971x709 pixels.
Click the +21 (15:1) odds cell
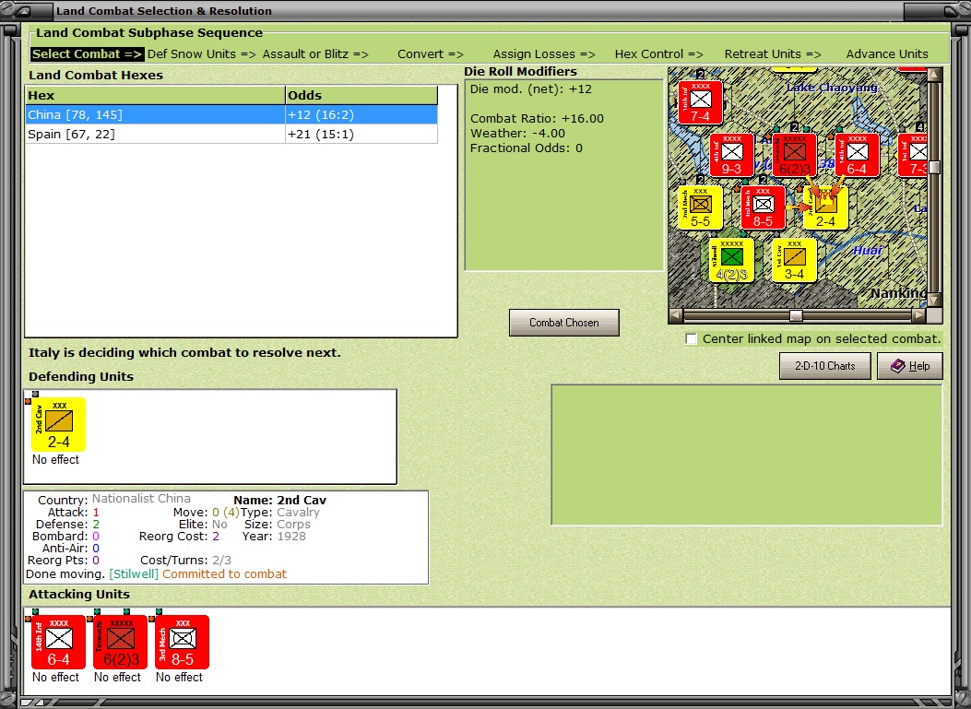click(x=361, y=135)
